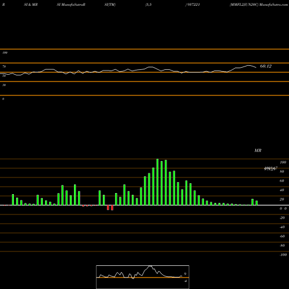Open the mini overview chart thumbnail

[143, 277]
